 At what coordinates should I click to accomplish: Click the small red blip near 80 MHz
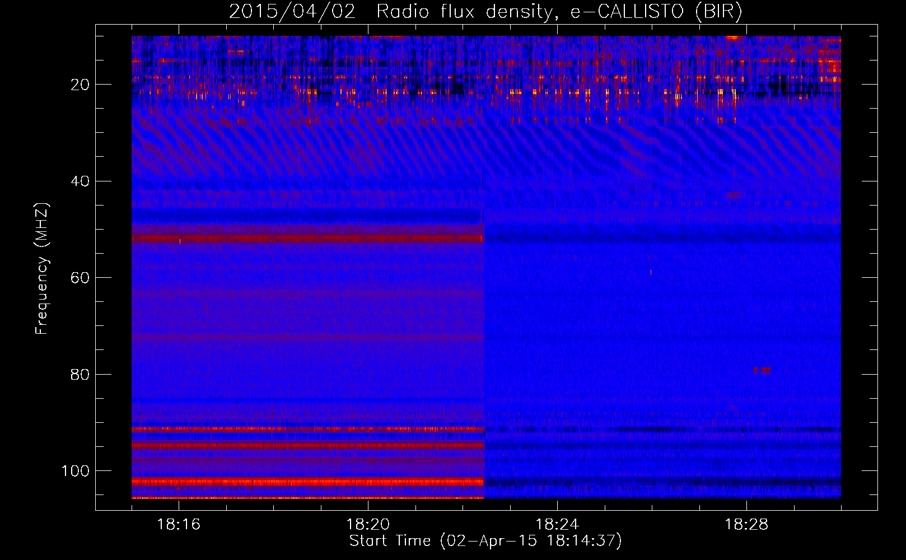click(762, 370)
